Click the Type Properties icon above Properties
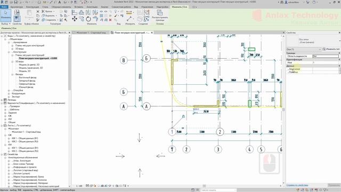The height and width of the screenshot is (192, 341). (x=17, y=12)
